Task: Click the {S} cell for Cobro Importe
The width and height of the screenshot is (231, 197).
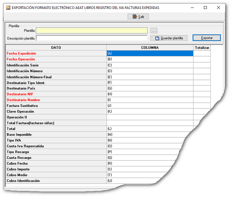Action: coord(139,169)
